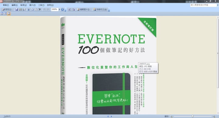This screenshot has width=219, height=118.
Task: Open the zoom percentage dropdown arrow
Action: pyautogui.click(x=59, y=9)
